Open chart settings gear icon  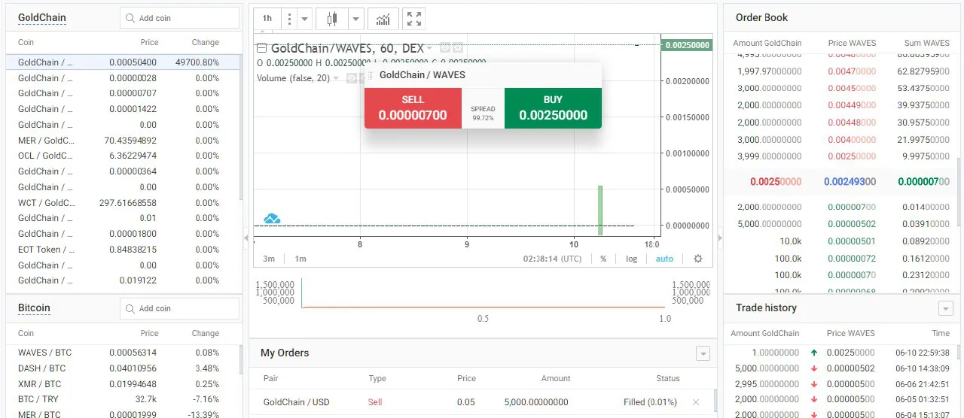pos(697,259)
